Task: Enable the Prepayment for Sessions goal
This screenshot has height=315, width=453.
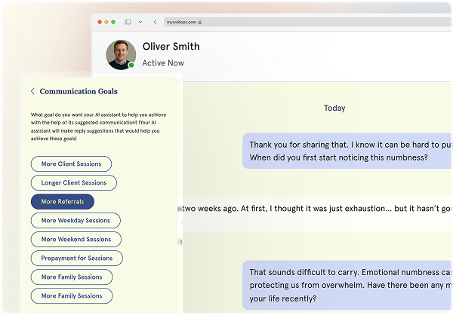Action: (76, 258)
